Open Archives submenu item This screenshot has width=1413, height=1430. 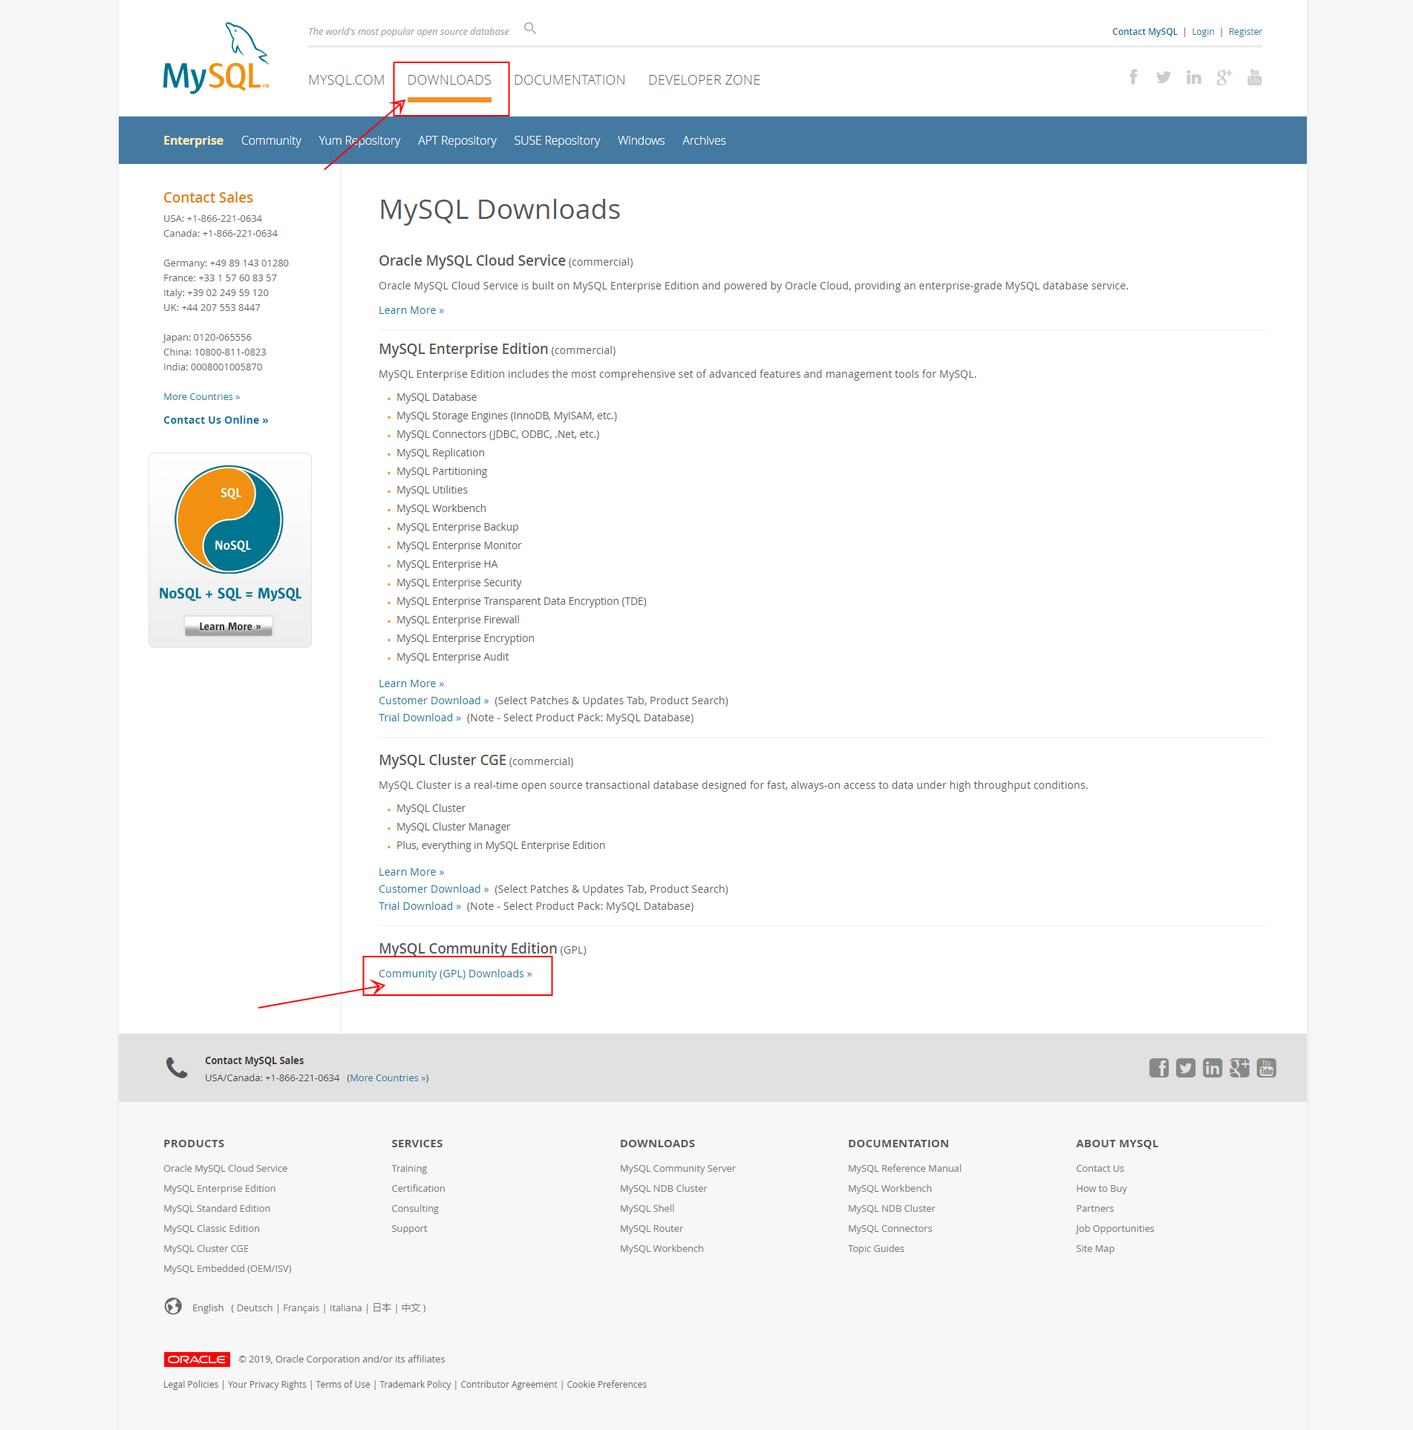coord(704,140)
